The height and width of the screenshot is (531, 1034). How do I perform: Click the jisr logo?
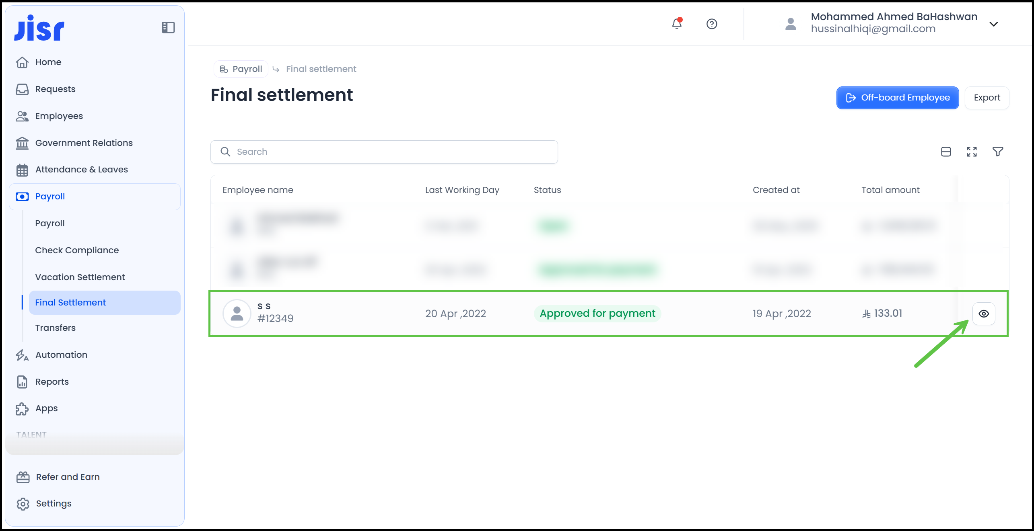click(39, 28)
